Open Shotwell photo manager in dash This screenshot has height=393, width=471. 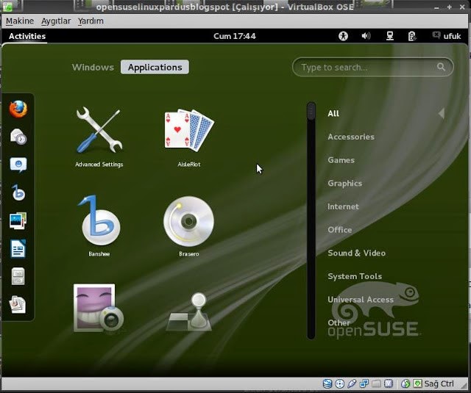click(18, 220)
